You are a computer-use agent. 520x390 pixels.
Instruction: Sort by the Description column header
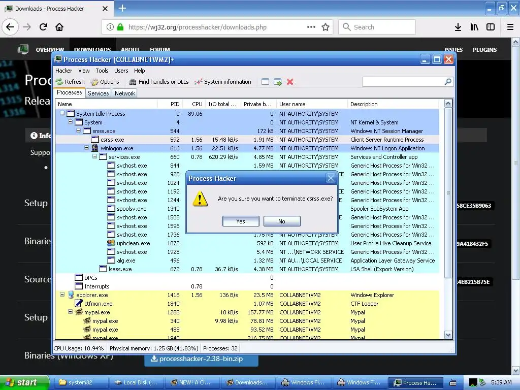pos(394,104)
